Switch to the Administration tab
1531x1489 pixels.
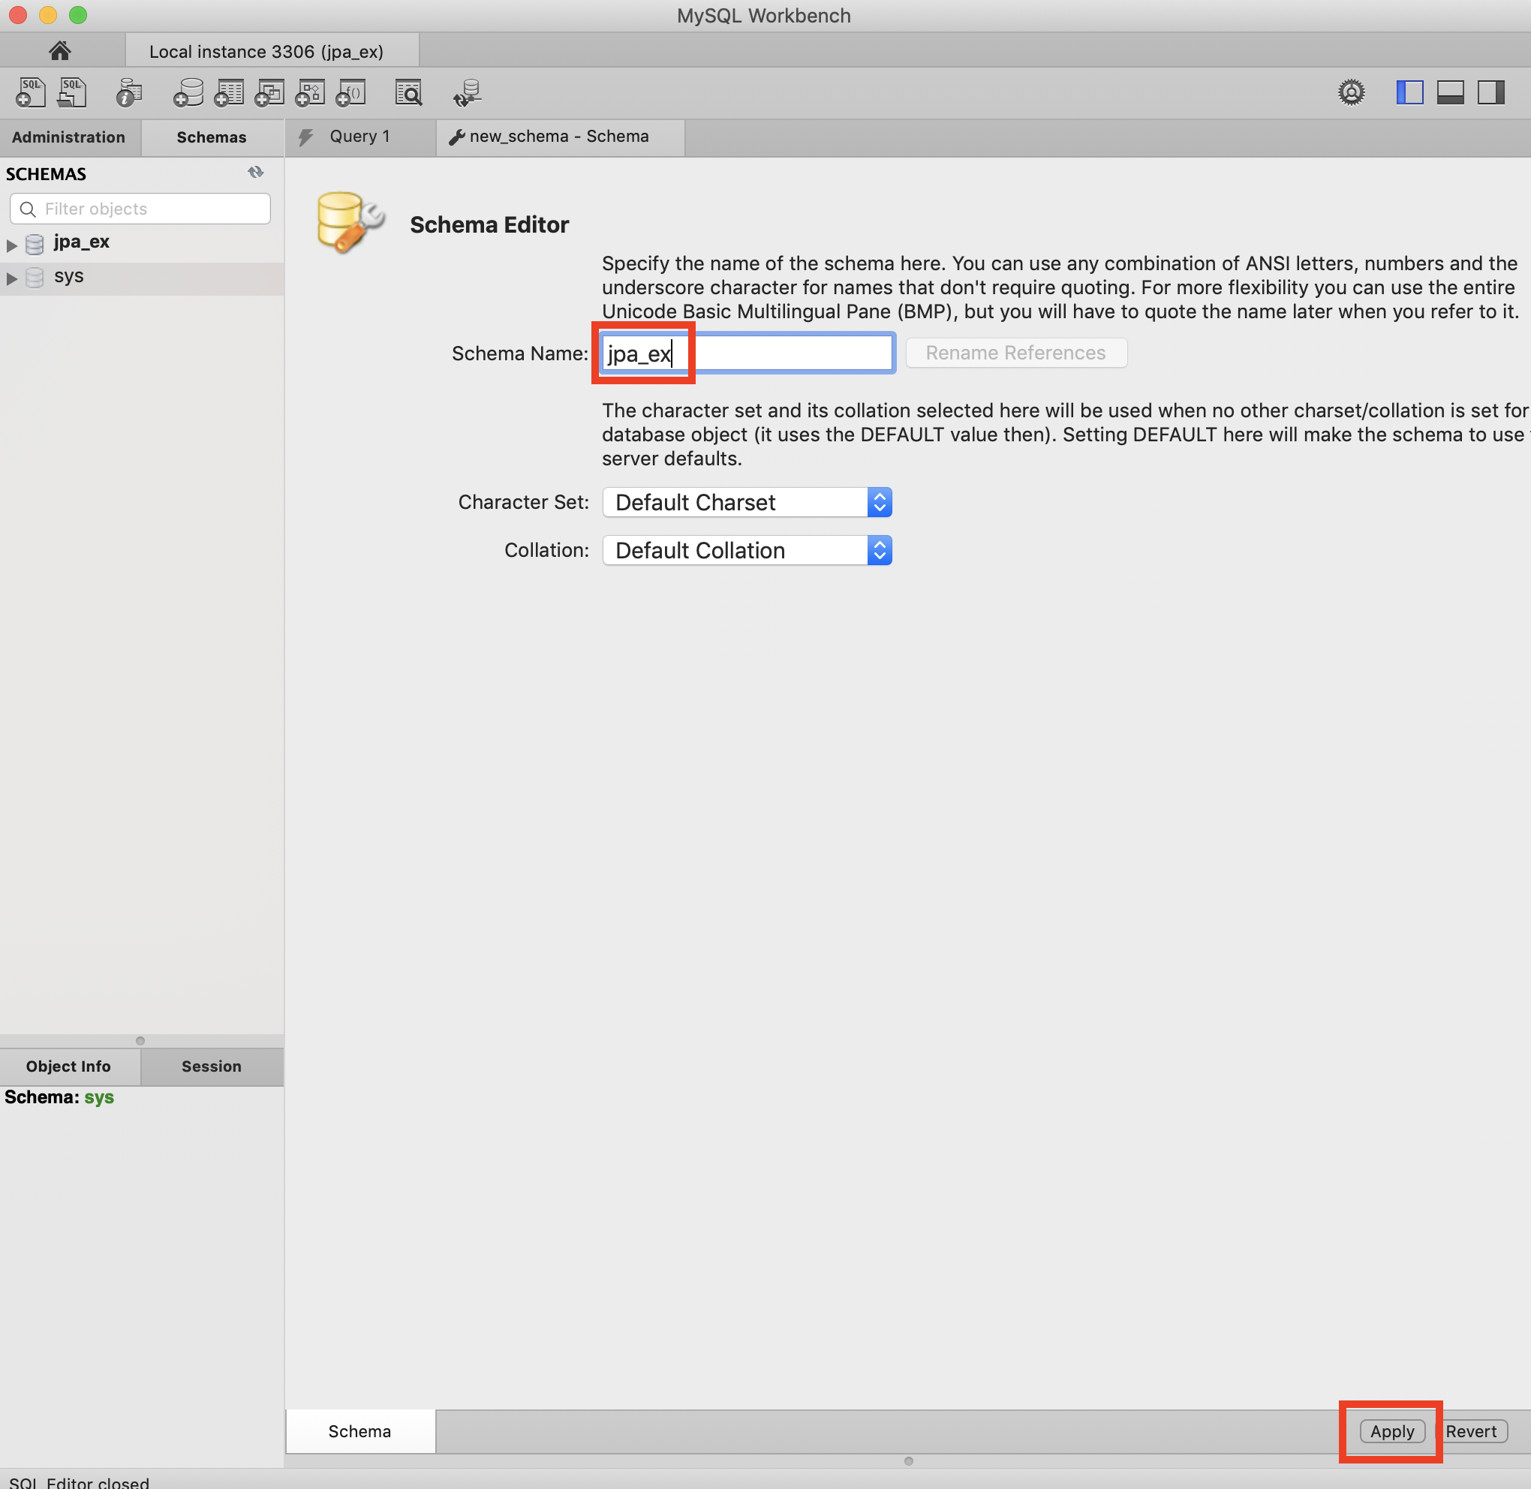(x=69, y=137)
